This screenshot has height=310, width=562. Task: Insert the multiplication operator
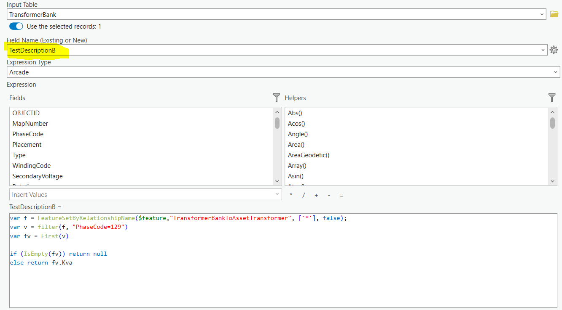(x=290, y=195)
